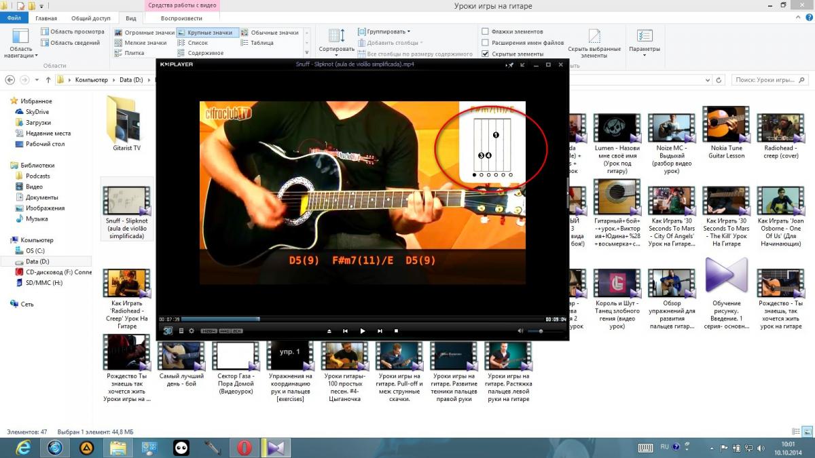Select Мелкие значки view

pyautogui.click(x=141, y=43)
